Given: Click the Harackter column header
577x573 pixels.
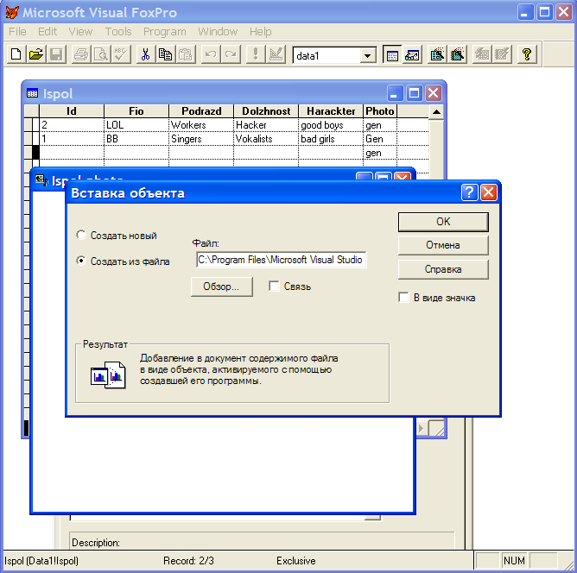Looking at the screenshot, I should coord(331,111).
